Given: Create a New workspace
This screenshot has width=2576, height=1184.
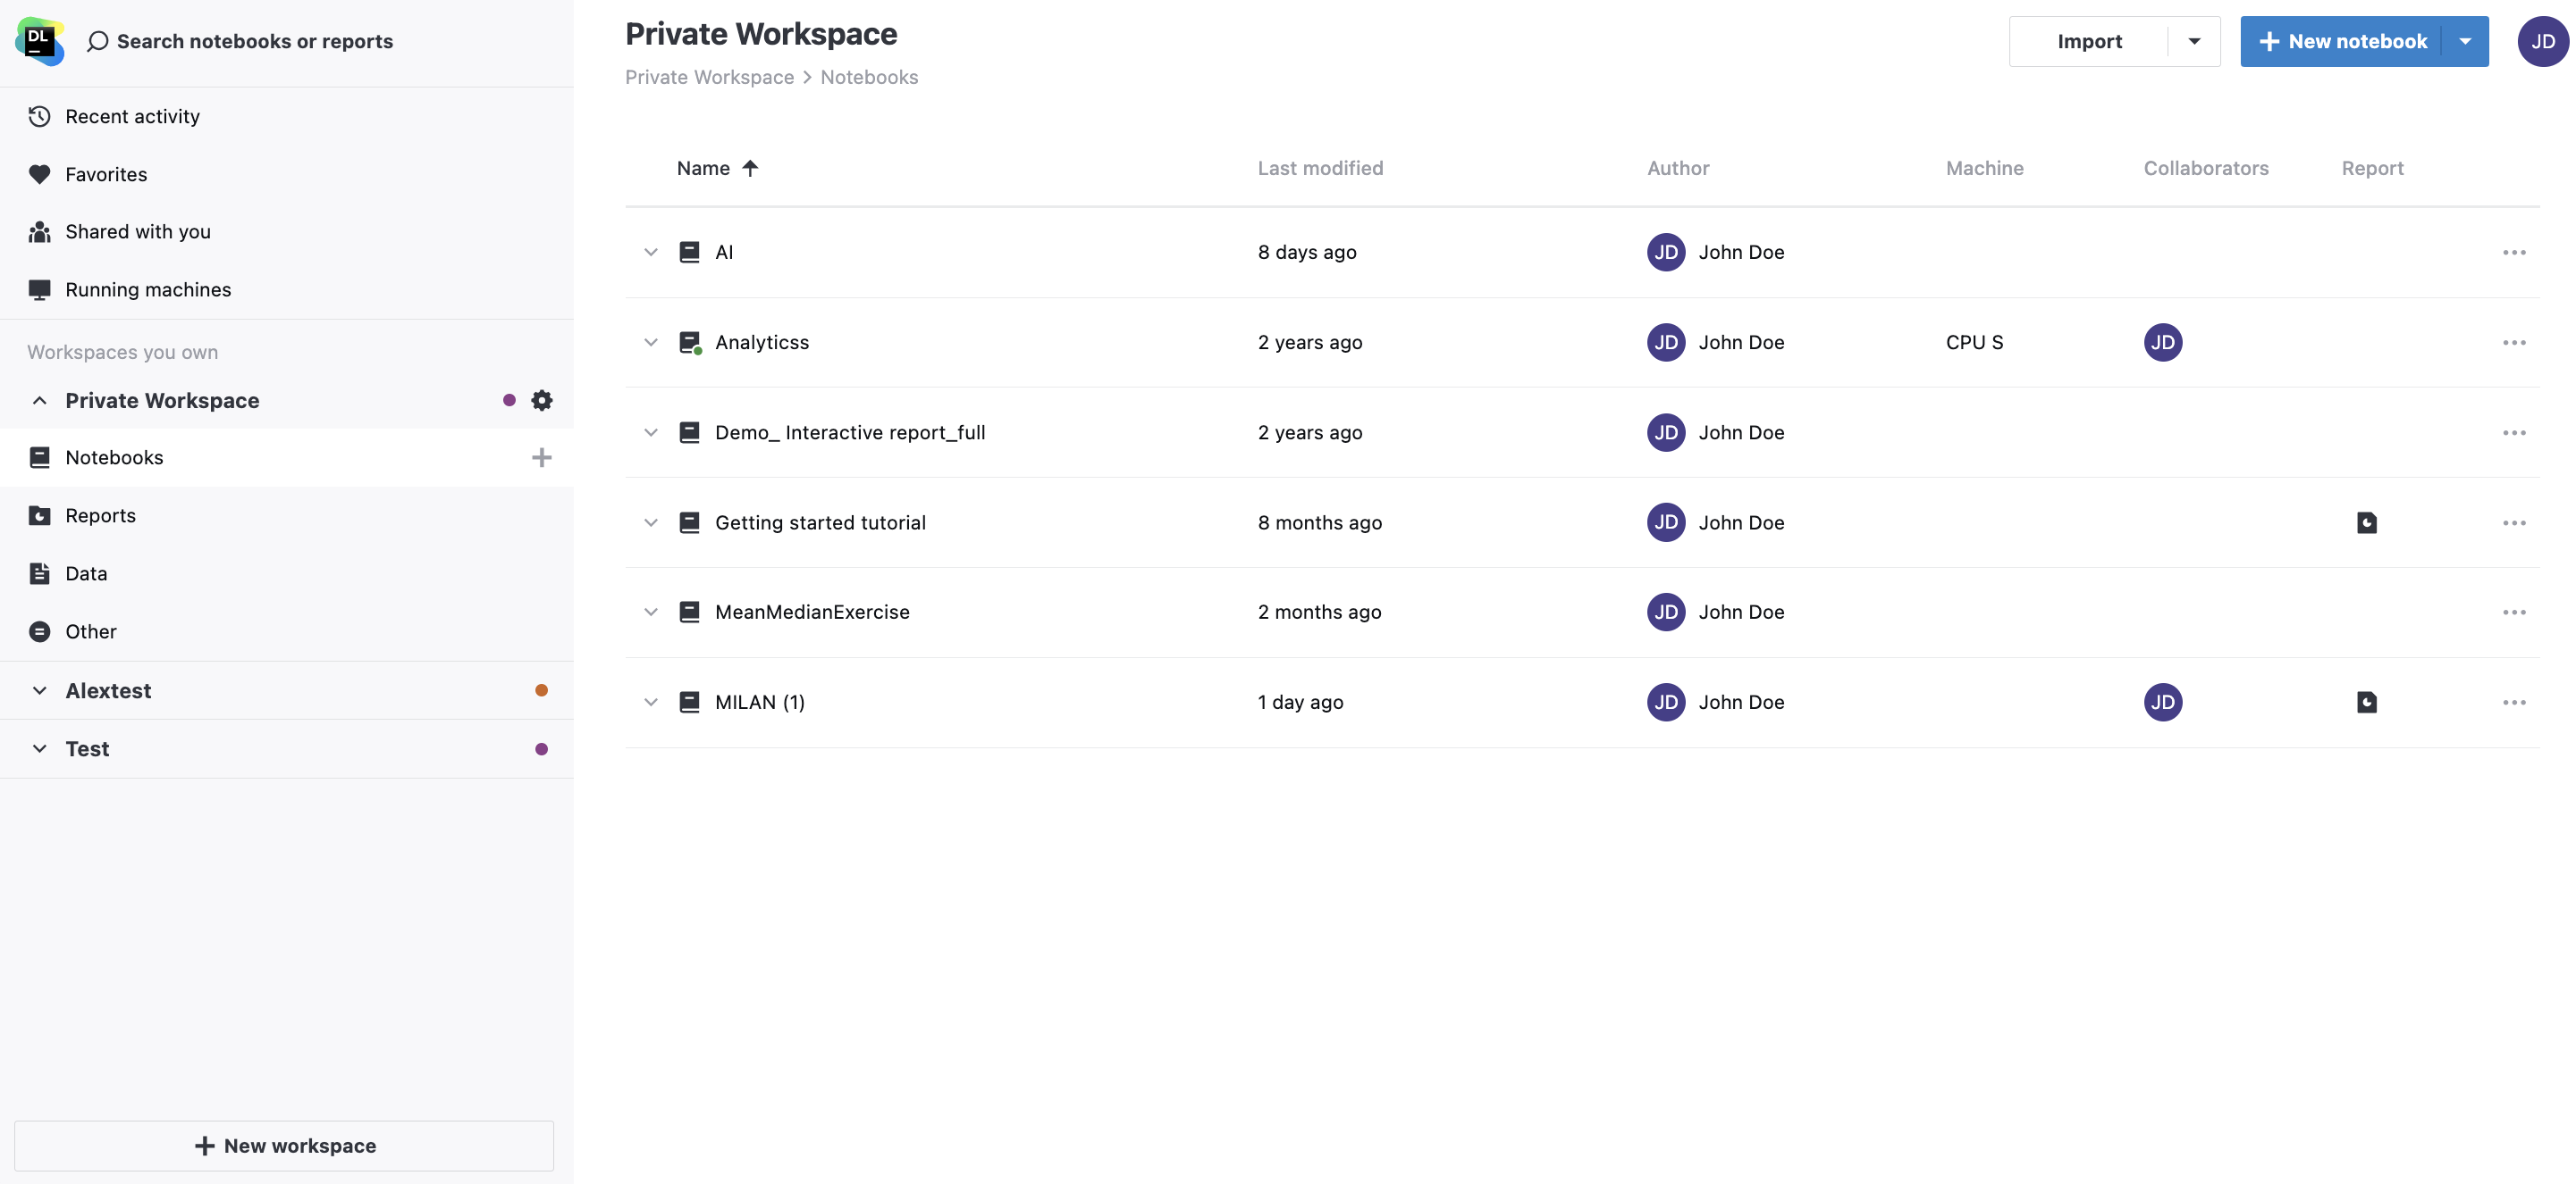Looking at the screenshot, I should click(x=284, y=1145).
